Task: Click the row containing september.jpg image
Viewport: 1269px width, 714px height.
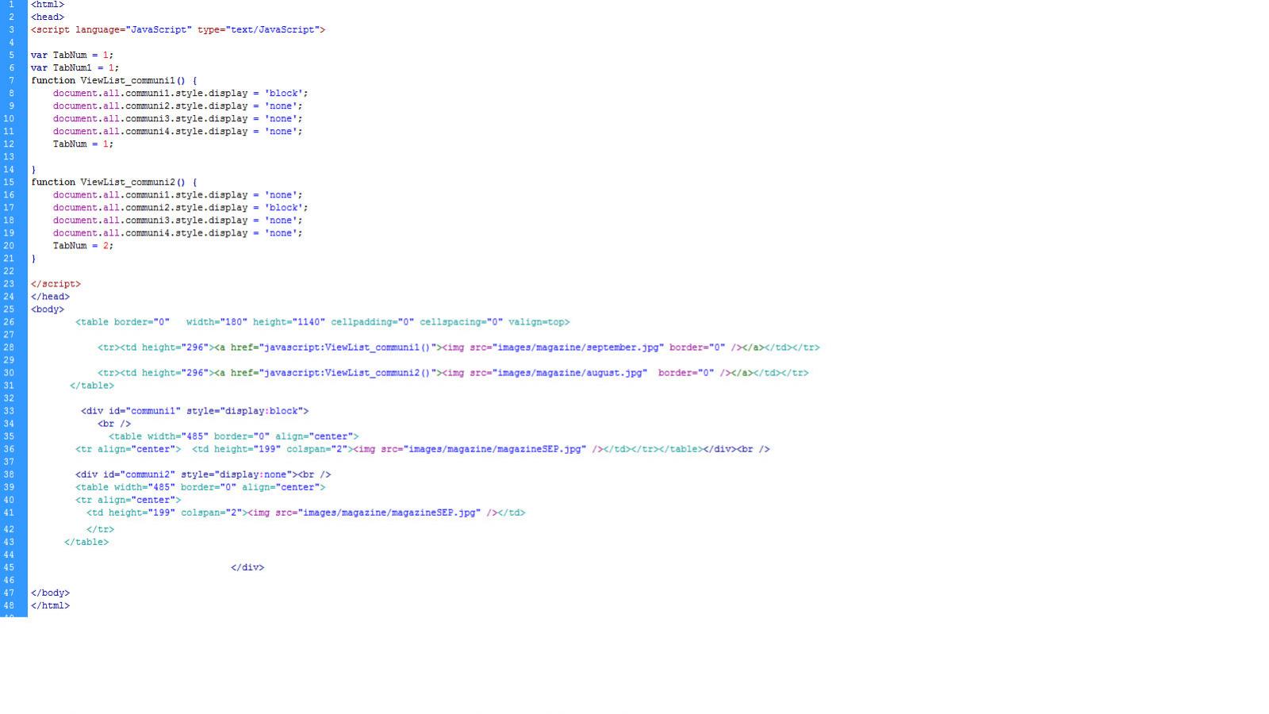Action: [458, 347]
